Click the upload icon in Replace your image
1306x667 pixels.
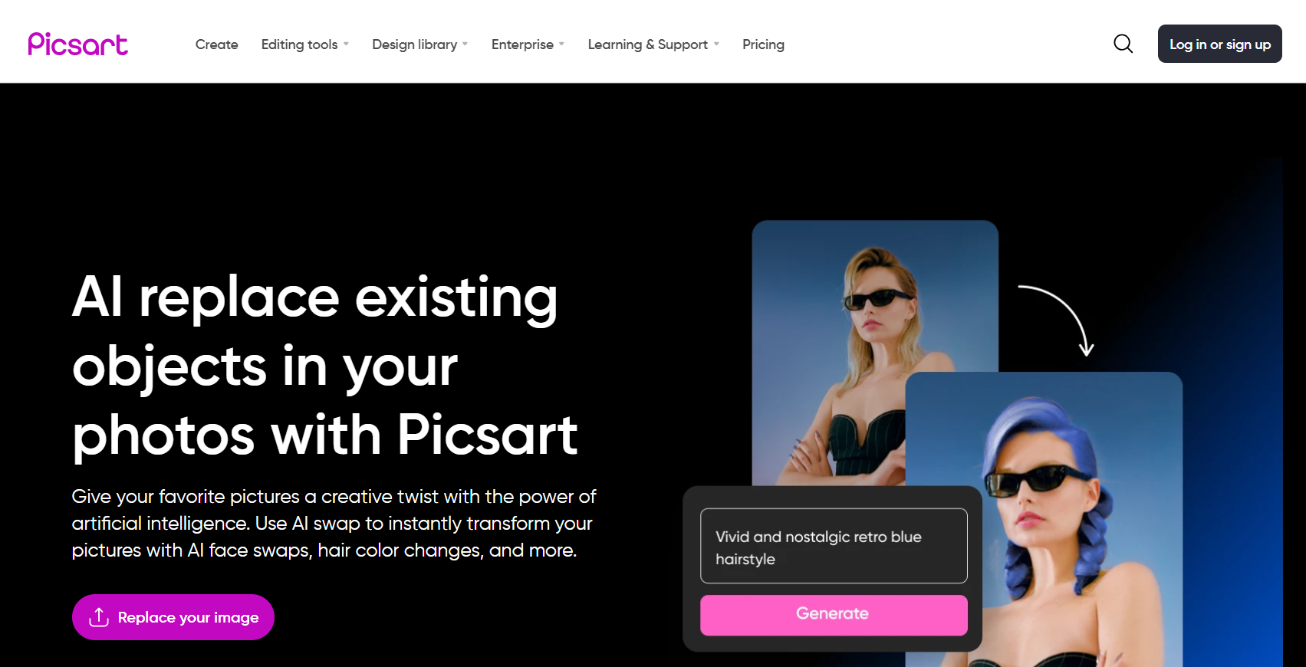[99, 617]
